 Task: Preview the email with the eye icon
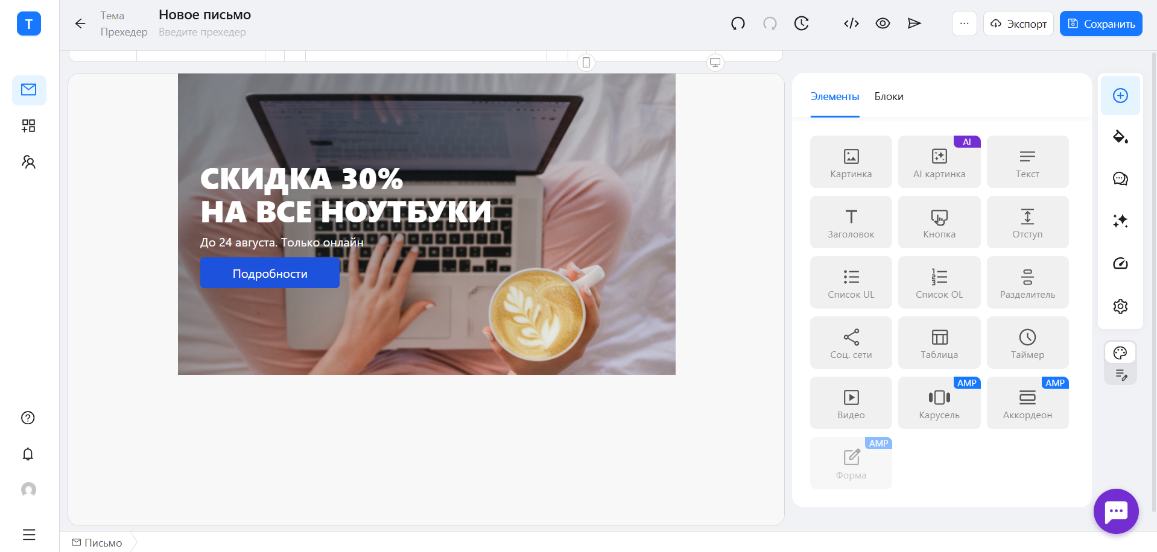(883, 24)
